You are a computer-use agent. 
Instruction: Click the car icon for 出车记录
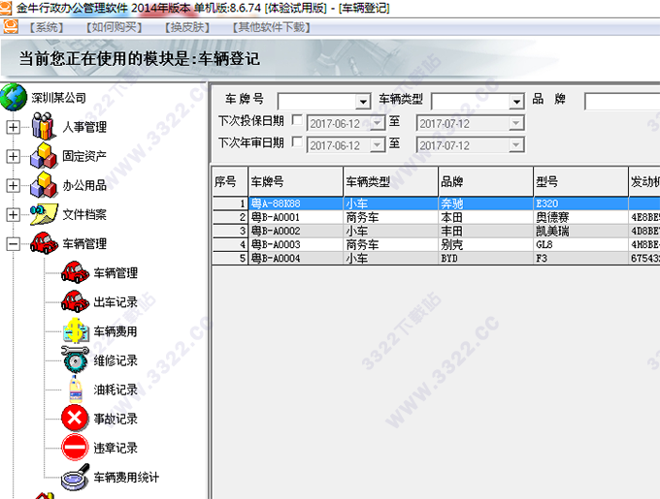[75, 301]
